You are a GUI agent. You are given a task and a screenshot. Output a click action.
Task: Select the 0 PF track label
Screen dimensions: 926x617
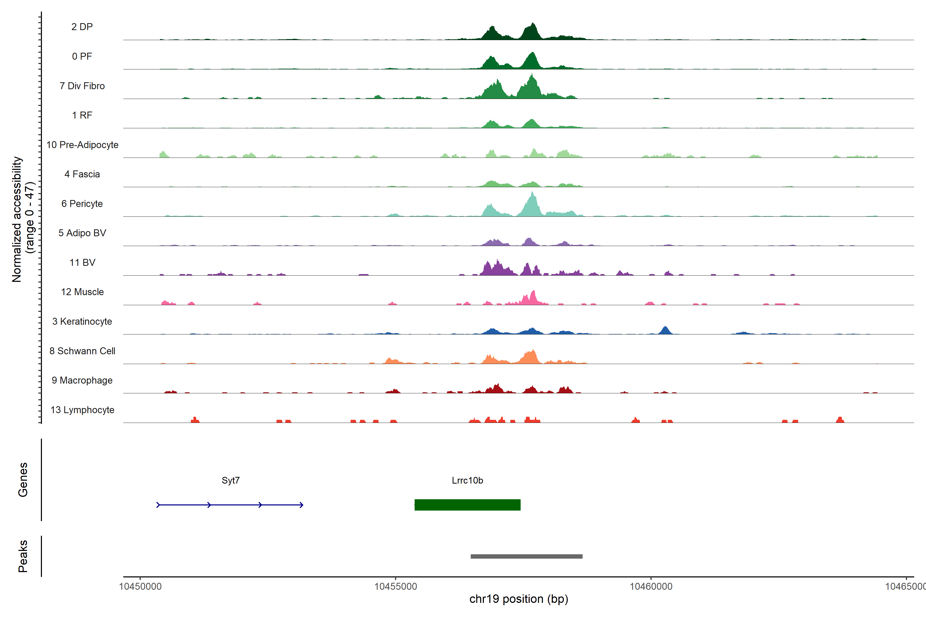[82, 56]
